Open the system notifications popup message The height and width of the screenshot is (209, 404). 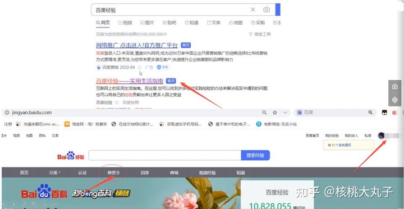coord(348,145)
